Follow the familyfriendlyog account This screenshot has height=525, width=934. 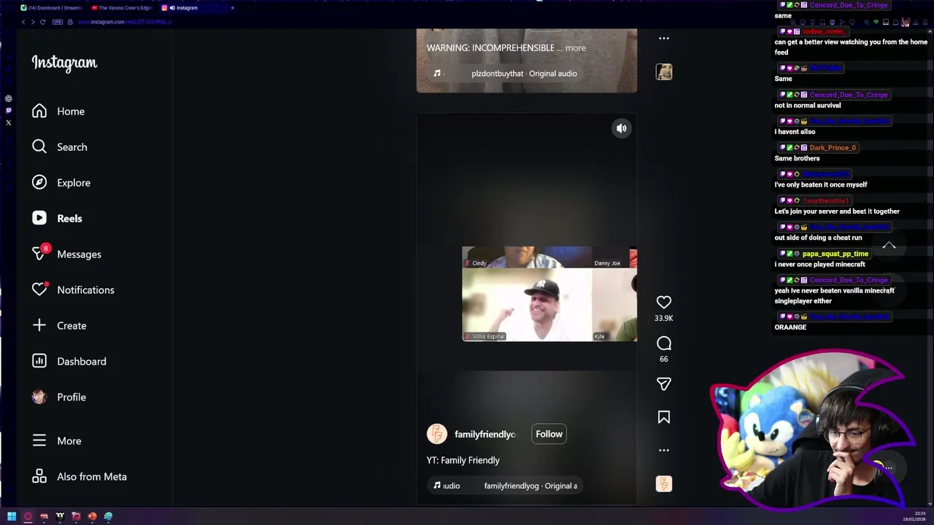(x=549, y=434)
